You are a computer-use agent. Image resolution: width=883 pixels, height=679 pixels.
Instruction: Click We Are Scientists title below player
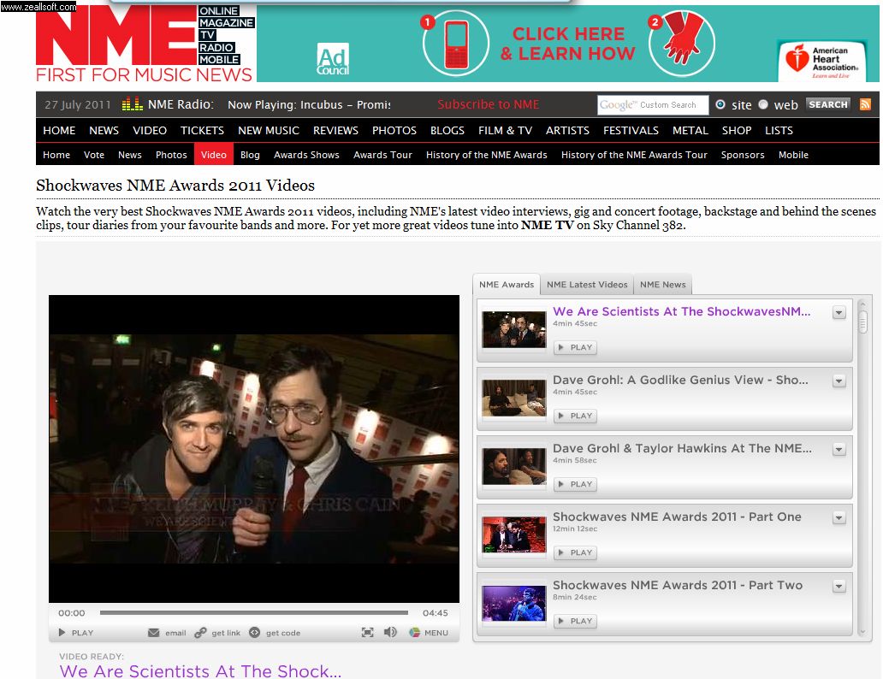[x=200, y=671]
